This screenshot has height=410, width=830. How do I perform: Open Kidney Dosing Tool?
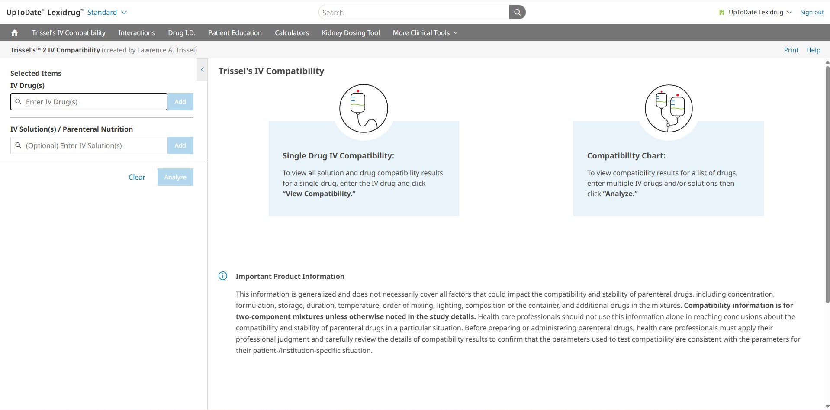(351, 33)
